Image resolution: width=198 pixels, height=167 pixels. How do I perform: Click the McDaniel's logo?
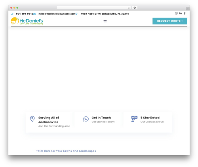pyautogui.click(x=27, y=21)
